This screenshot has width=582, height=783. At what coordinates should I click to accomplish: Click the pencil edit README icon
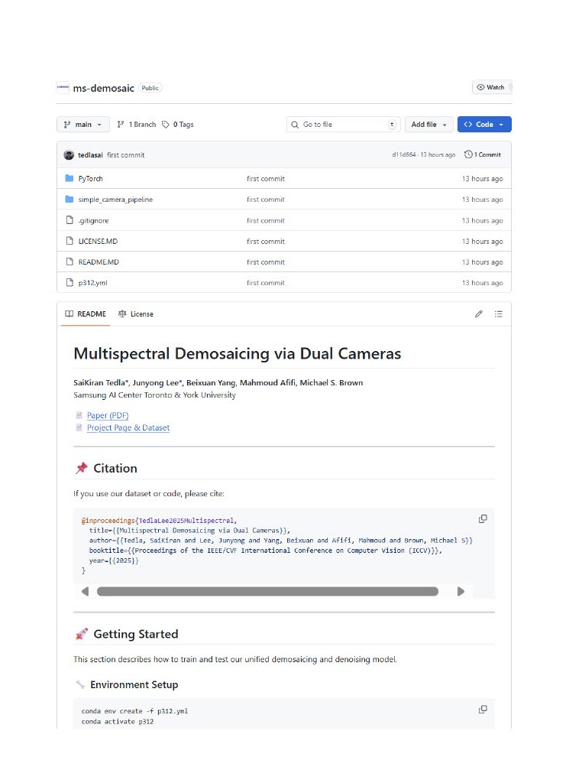click(479, 314)
